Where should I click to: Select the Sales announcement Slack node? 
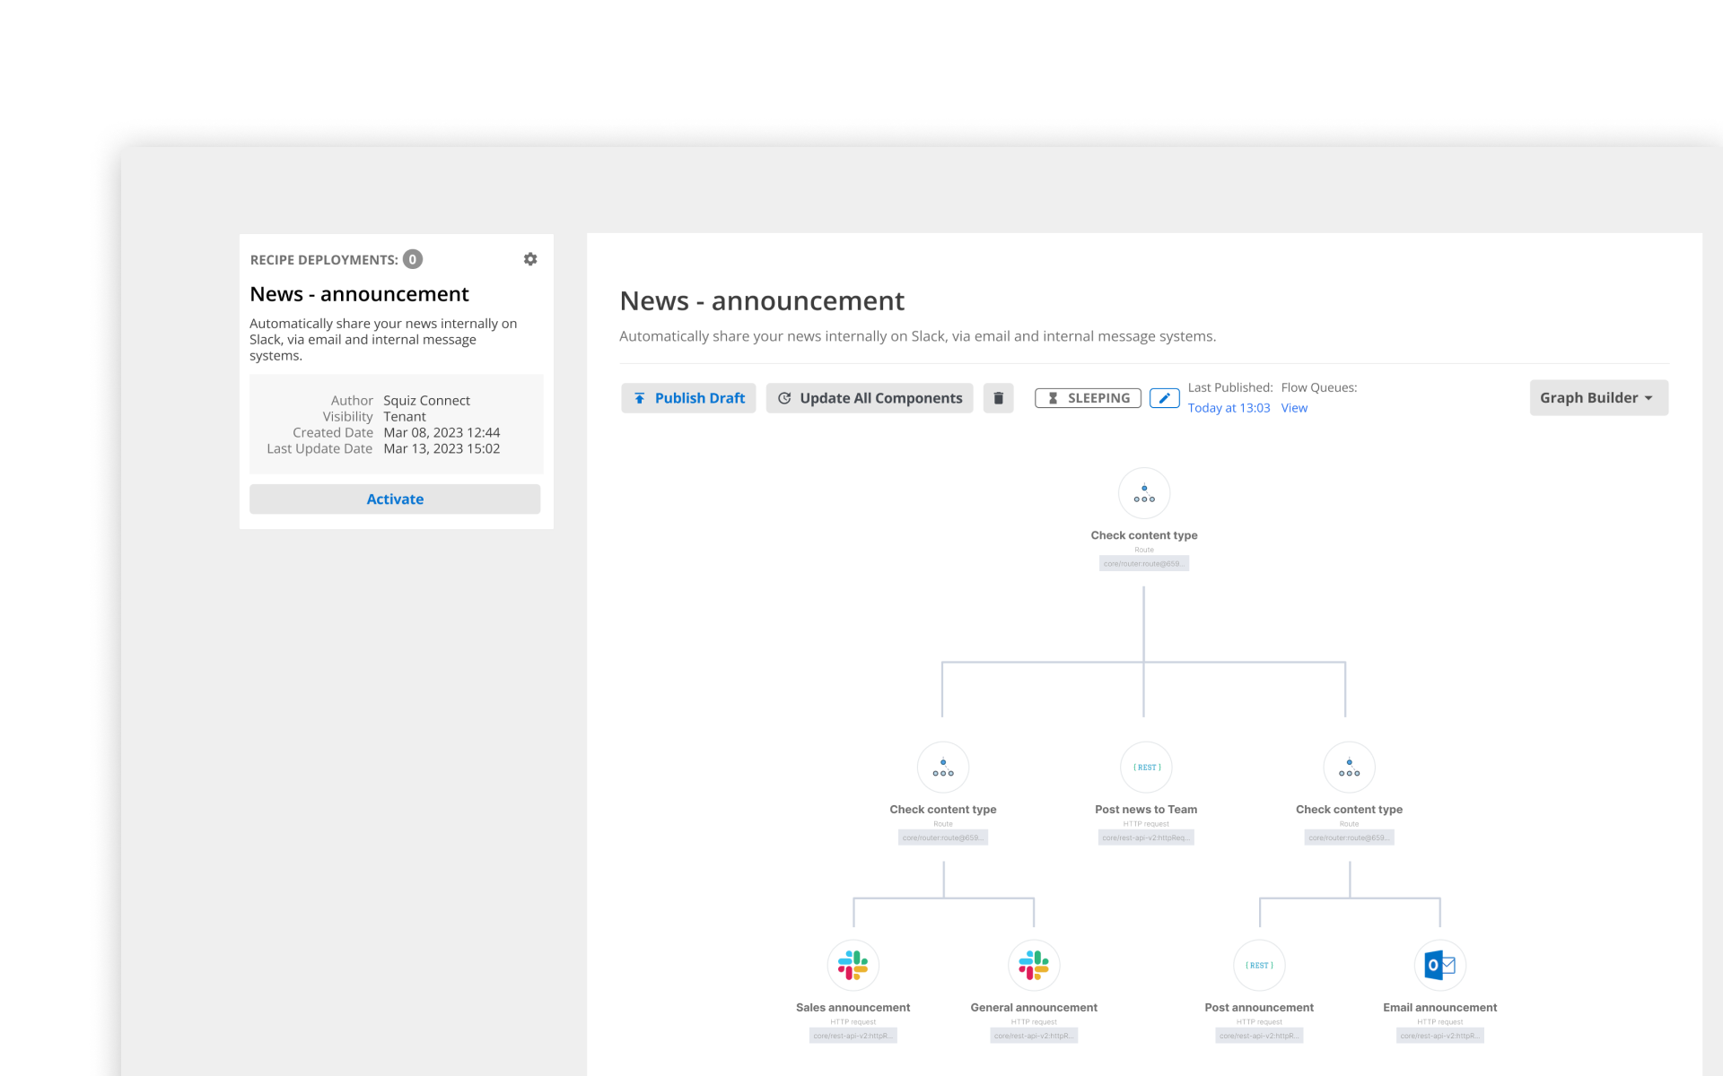pos(853,966)
